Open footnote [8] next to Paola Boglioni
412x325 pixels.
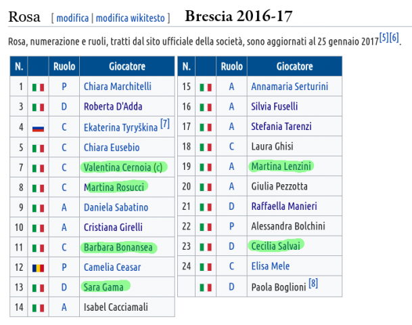tap(313, 283)
